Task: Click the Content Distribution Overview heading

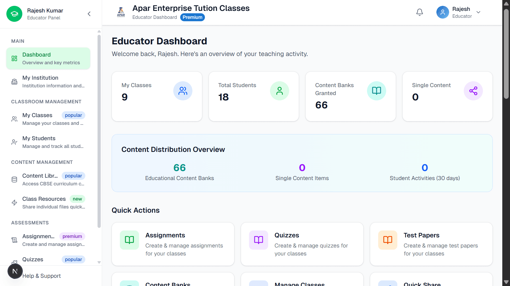Action: 173,150
